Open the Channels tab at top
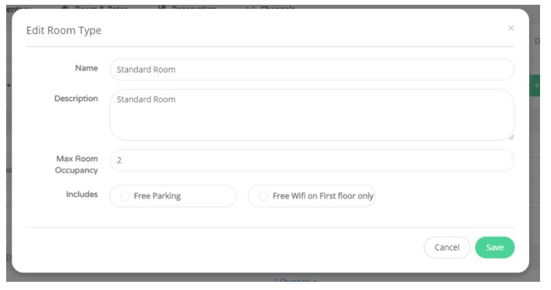The width and height of the screenshot is (551, 290). click(x=278, y=7)
